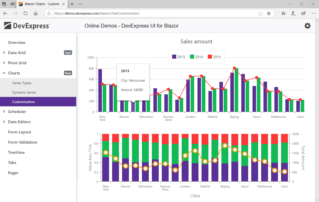Click the highlighted Vancouver 2013 bar
319x202 pixels.
pos(133,106)
